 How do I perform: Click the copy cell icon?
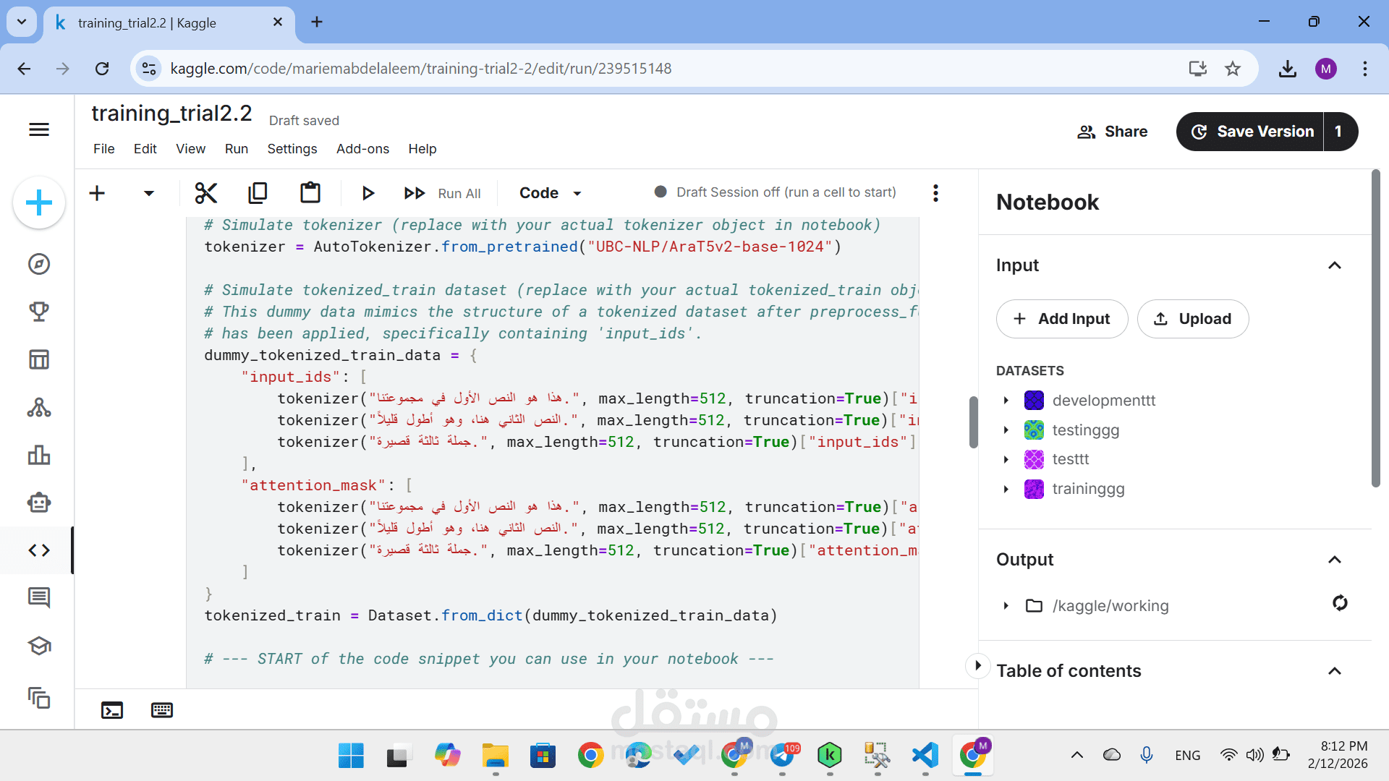[x=258, y=193]
